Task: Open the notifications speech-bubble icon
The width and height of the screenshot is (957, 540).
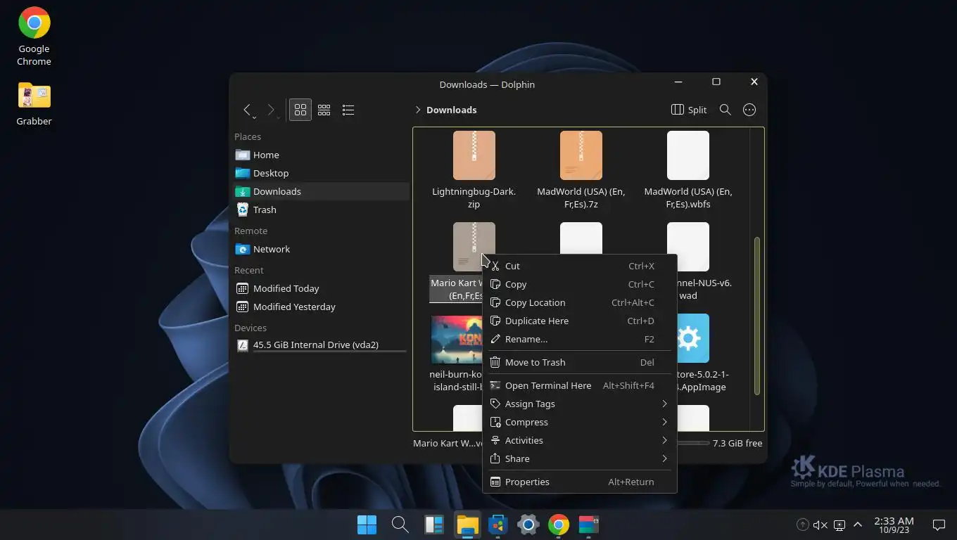Action: click(939, 525)
